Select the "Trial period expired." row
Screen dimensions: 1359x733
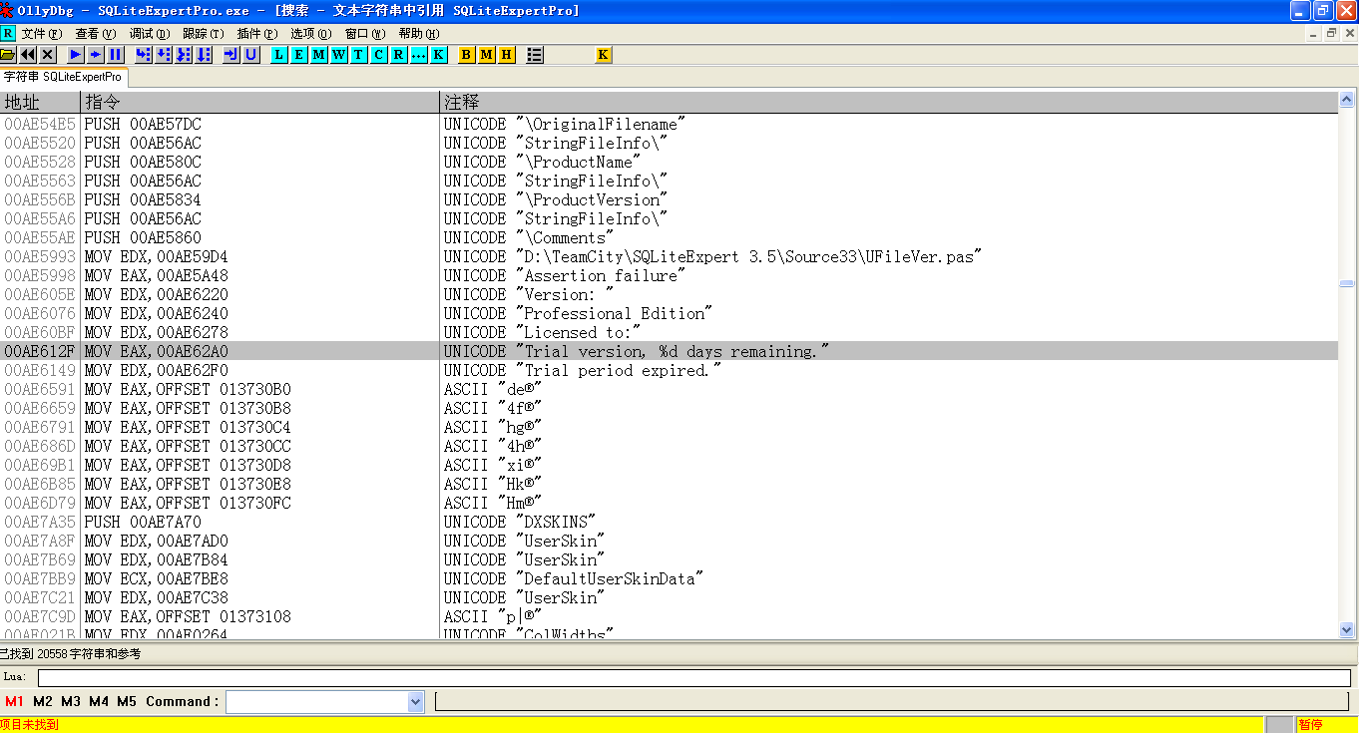[669, 370]
